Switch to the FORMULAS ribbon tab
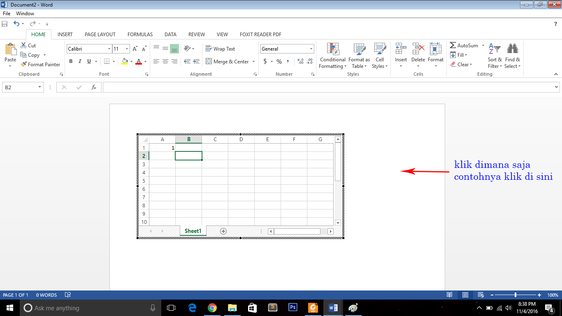The width and height of the screenshot is (562, 316). (140, 34)
